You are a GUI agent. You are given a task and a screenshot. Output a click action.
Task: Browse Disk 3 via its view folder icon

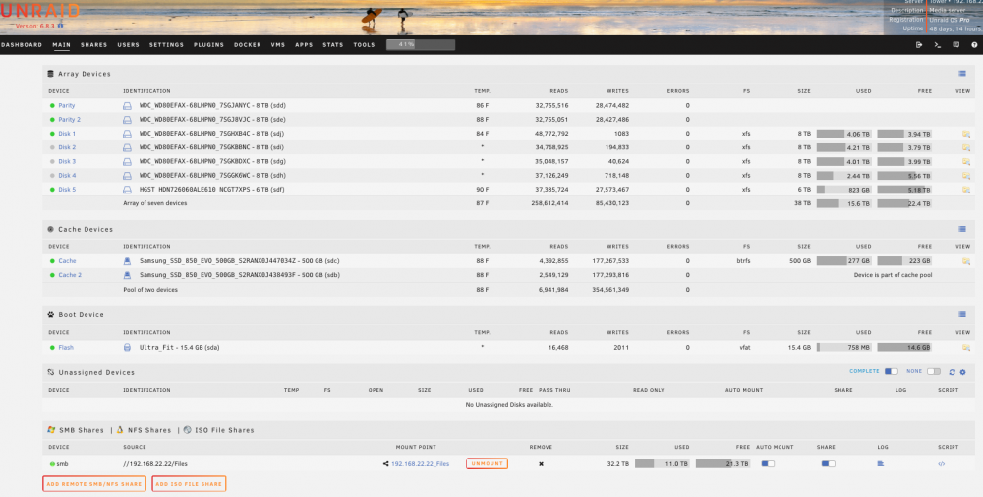tap(966, 161)
